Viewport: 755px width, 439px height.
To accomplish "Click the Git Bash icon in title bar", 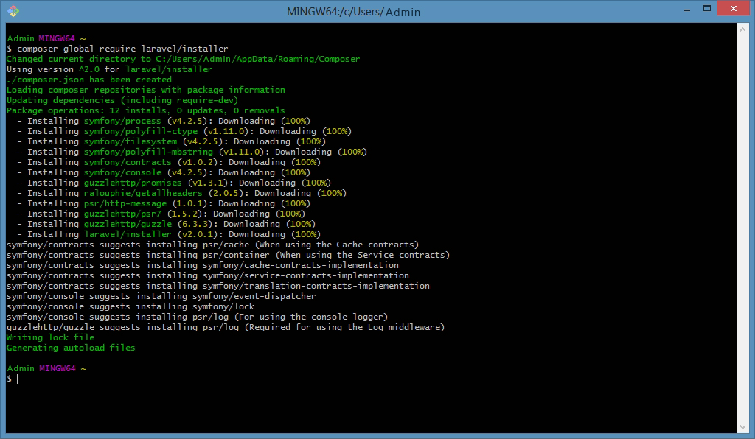I will click(13, 11).
